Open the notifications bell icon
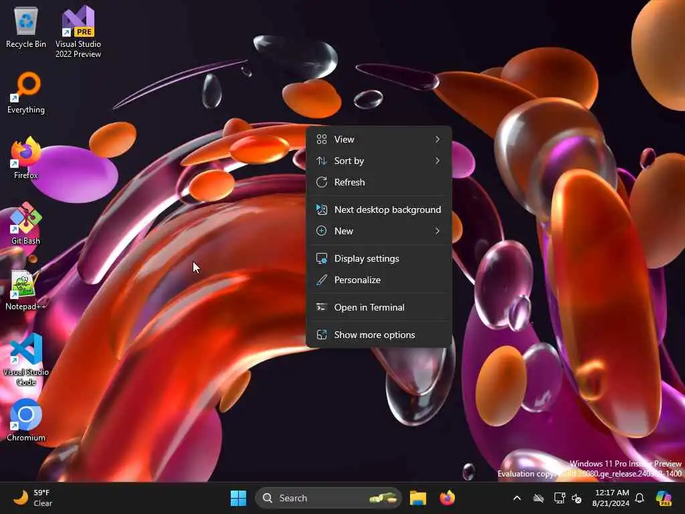The image size is (685, 514). 640,498
